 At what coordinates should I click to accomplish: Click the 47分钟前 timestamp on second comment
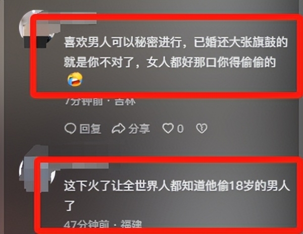(x=86, y=224)
